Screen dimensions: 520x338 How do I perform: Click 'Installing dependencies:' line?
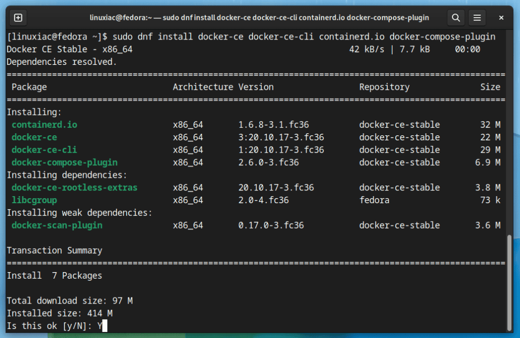pos(67,175)
